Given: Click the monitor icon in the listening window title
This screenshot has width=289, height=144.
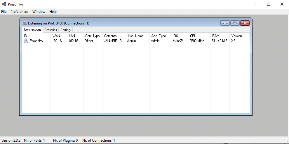Looking at the screenshot, I should (x=25, y=23).
